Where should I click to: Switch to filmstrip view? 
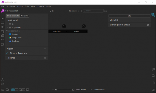[x=20, y=90]
